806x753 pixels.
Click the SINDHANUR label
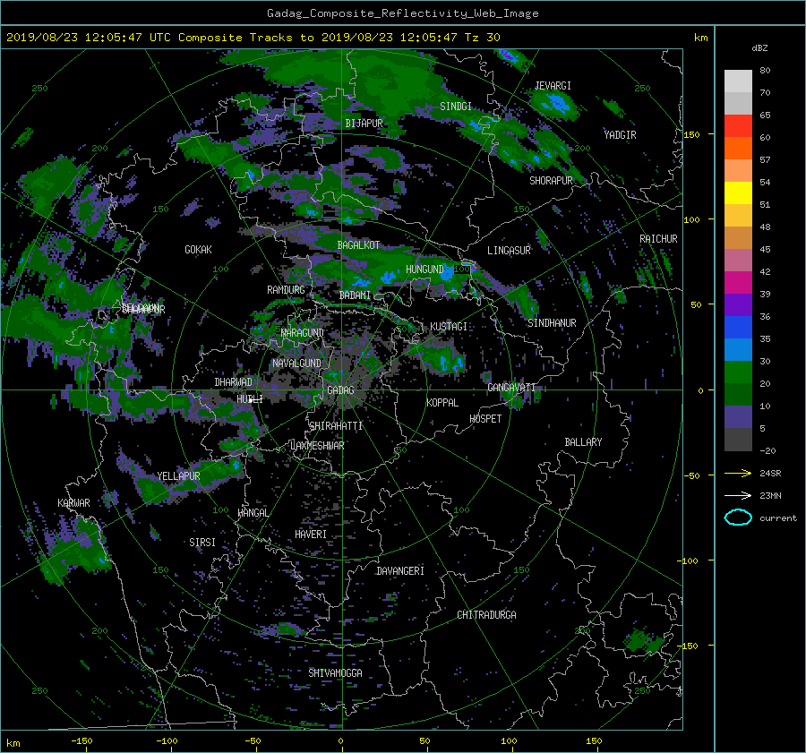click(552, 323)
